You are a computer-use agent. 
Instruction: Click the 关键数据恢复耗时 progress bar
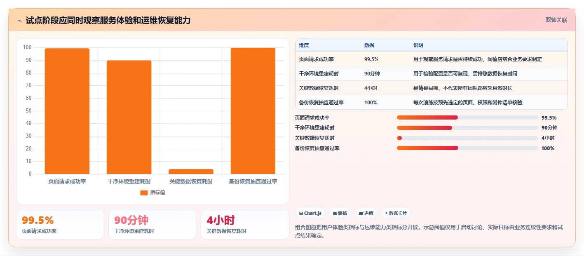pyautogui.click(x=467, y=138)
